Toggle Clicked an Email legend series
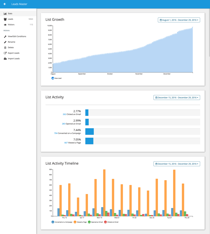 (111, 222)
